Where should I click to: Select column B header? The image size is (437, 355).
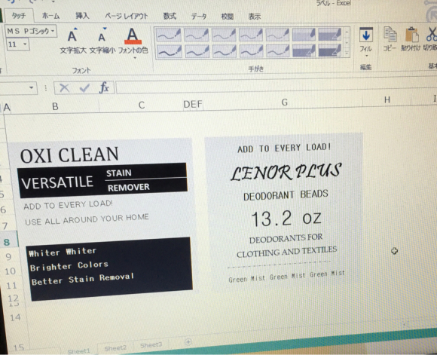point(55,107)
